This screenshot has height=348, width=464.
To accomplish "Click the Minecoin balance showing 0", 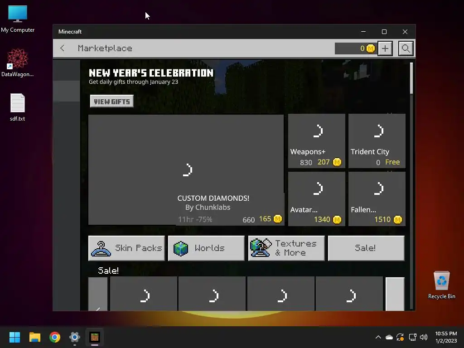I will pos(355,48).
